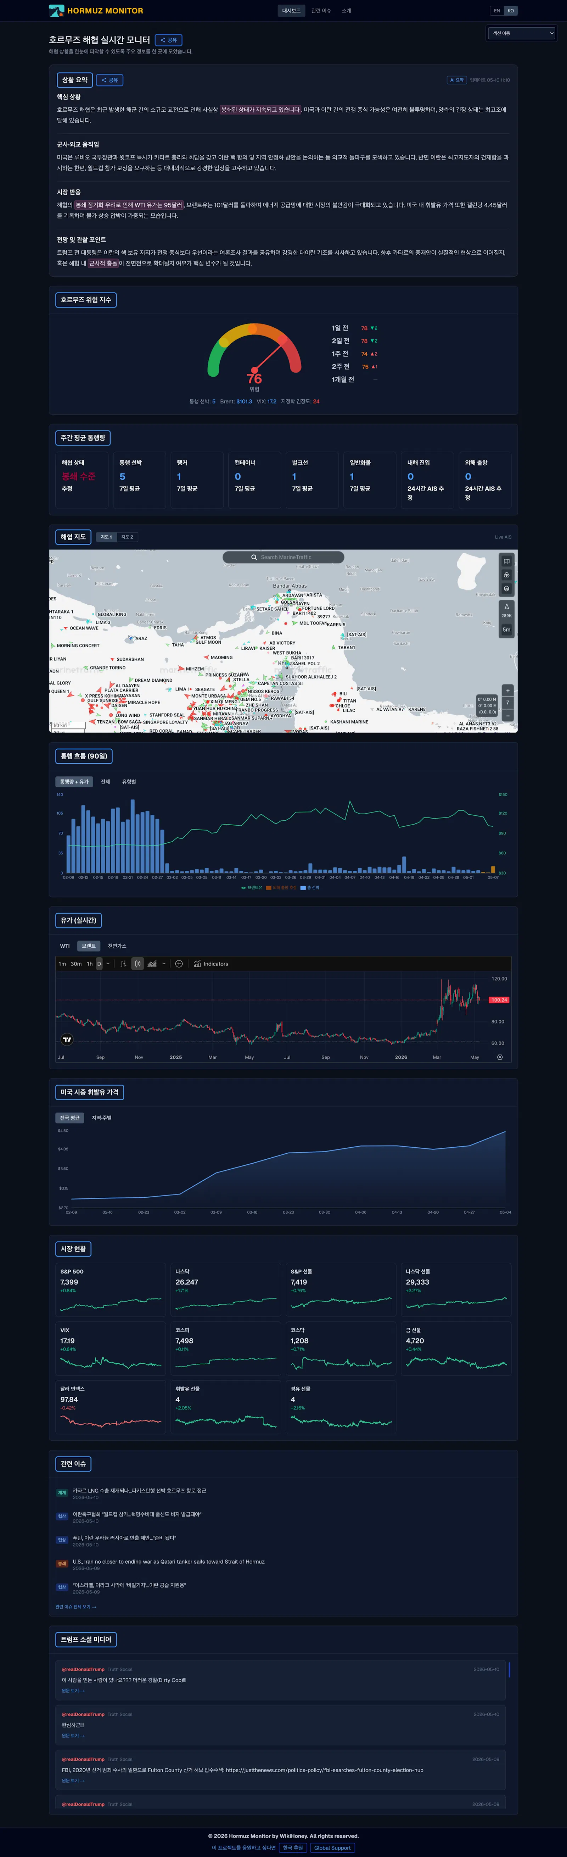Open 원문 보기 under Dirty Cop post
This screenshot has height=1857, width=567.
tap(73, 1690)
